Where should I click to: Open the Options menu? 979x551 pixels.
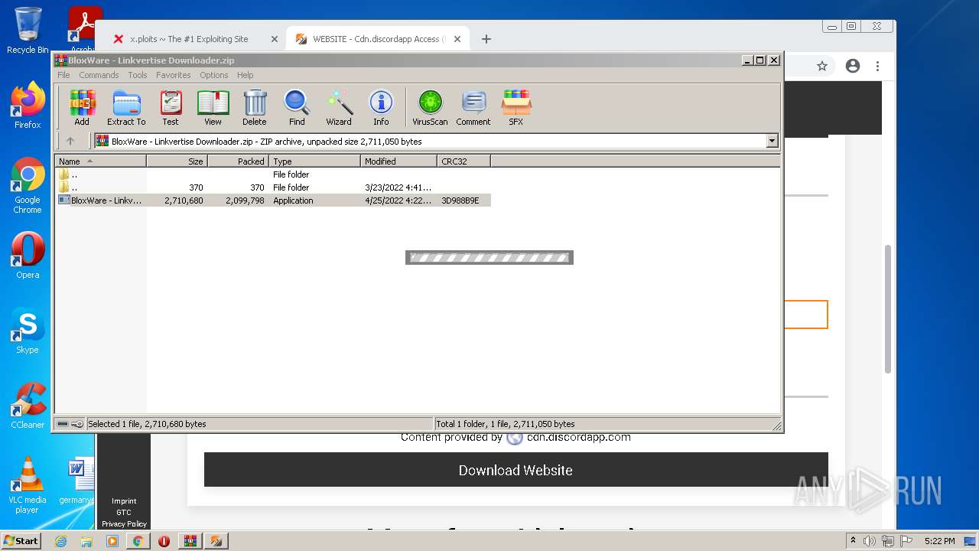[214, 75]
